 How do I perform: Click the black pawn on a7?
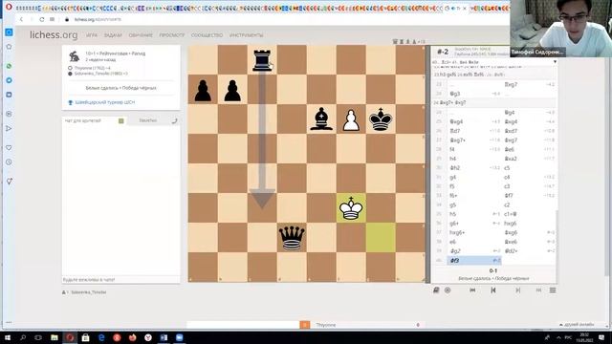coord(203,90)
